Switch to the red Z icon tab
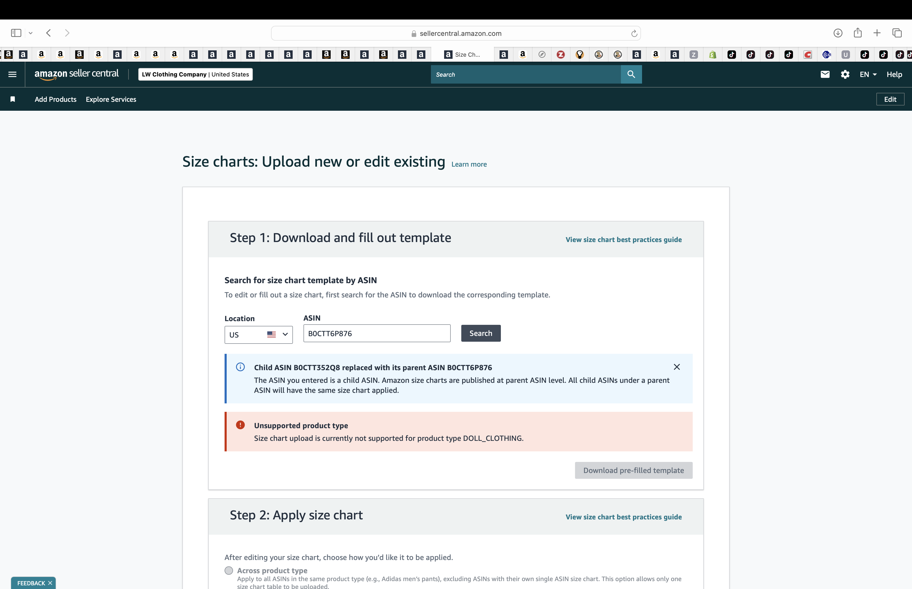Screen dimensions: 912x589 click(561, 55)
